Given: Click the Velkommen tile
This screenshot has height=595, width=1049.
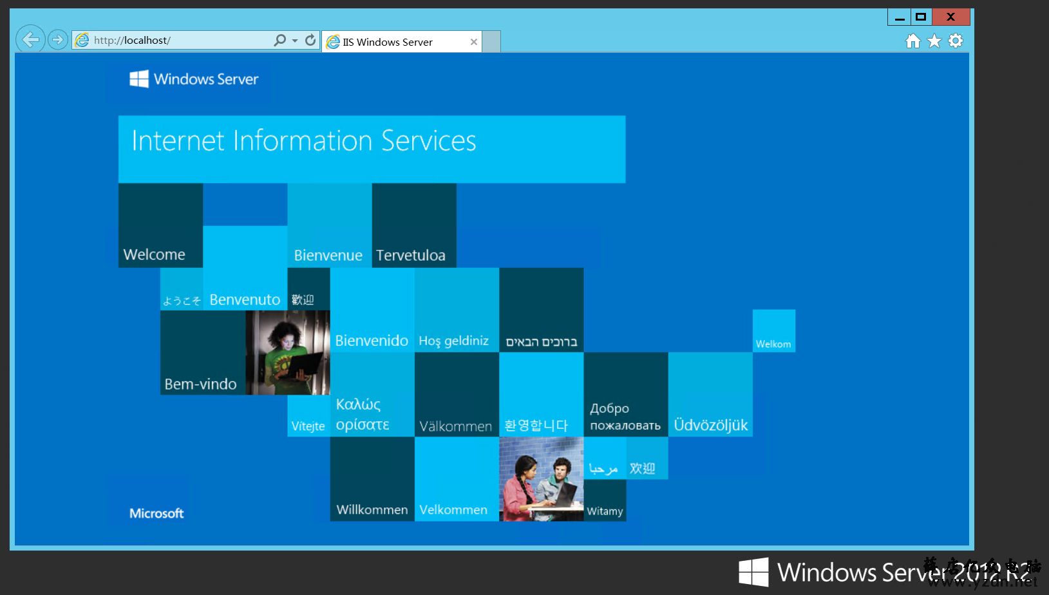Looking at the screenshot, I should (x=457, y=479).
